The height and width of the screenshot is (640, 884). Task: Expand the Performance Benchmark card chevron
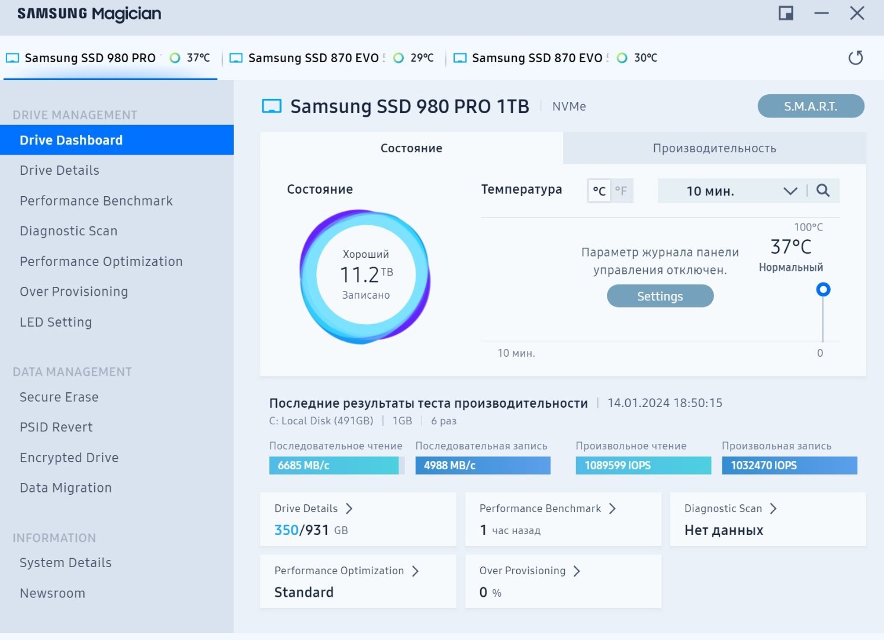(612, 508)
